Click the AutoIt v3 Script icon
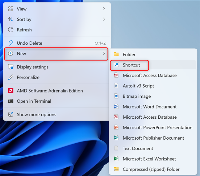The height and width of the screenshot is (176, 200). 116,86
